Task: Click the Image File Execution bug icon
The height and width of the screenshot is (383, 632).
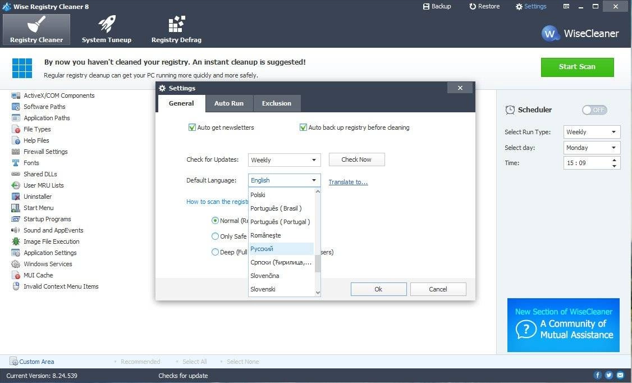Action: (16, 241)
